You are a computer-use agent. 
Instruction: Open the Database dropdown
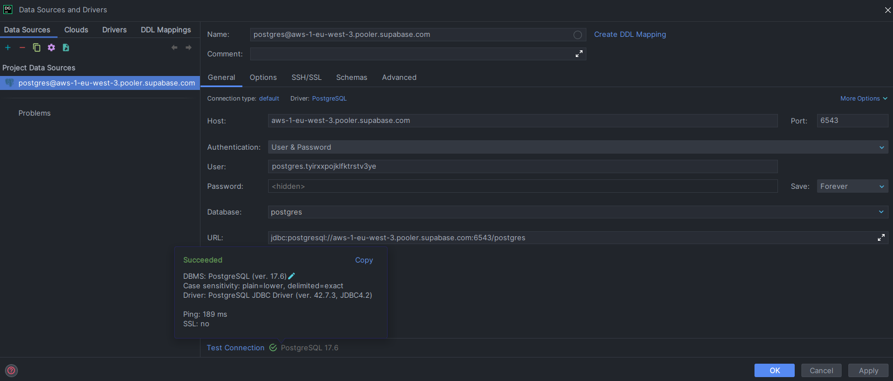coord(578,212)
